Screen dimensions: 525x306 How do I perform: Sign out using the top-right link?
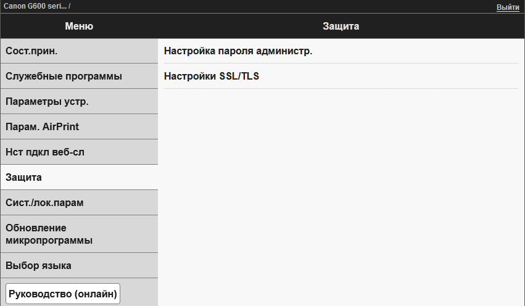508,7
